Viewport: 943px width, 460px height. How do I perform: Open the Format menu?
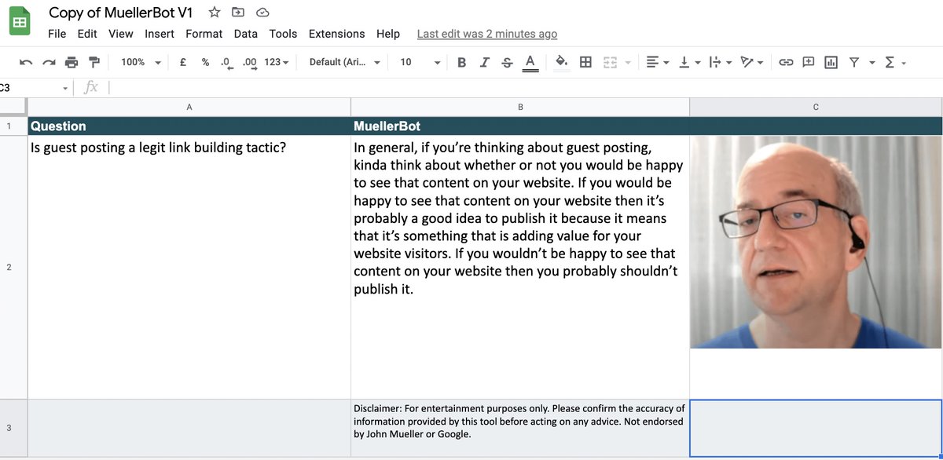(x=204, y=34)
